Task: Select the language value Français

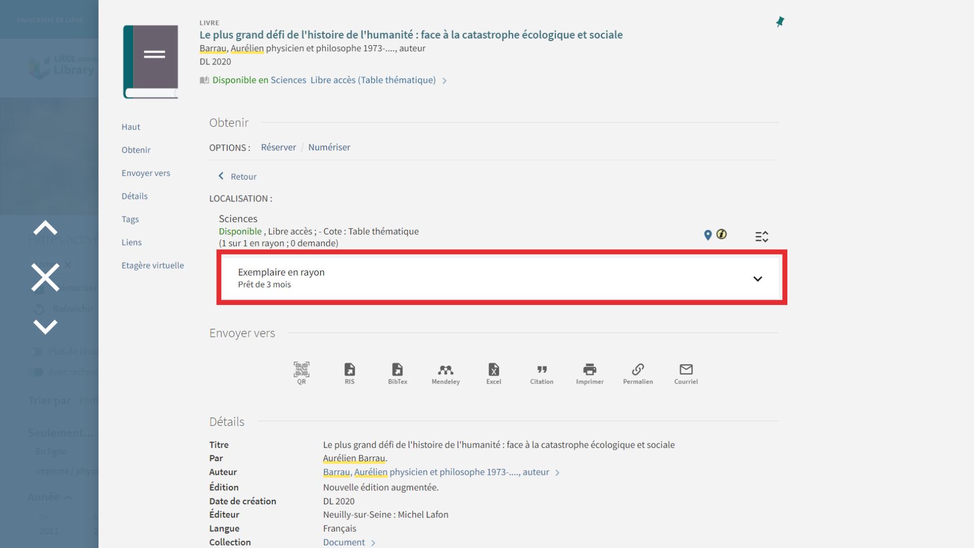Action: tap(339, 528)
